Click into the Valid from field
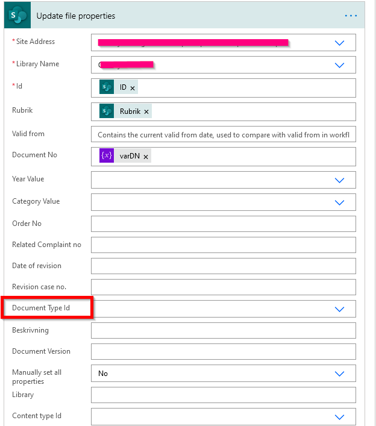 pyautogui.click(x=223, y=135)
